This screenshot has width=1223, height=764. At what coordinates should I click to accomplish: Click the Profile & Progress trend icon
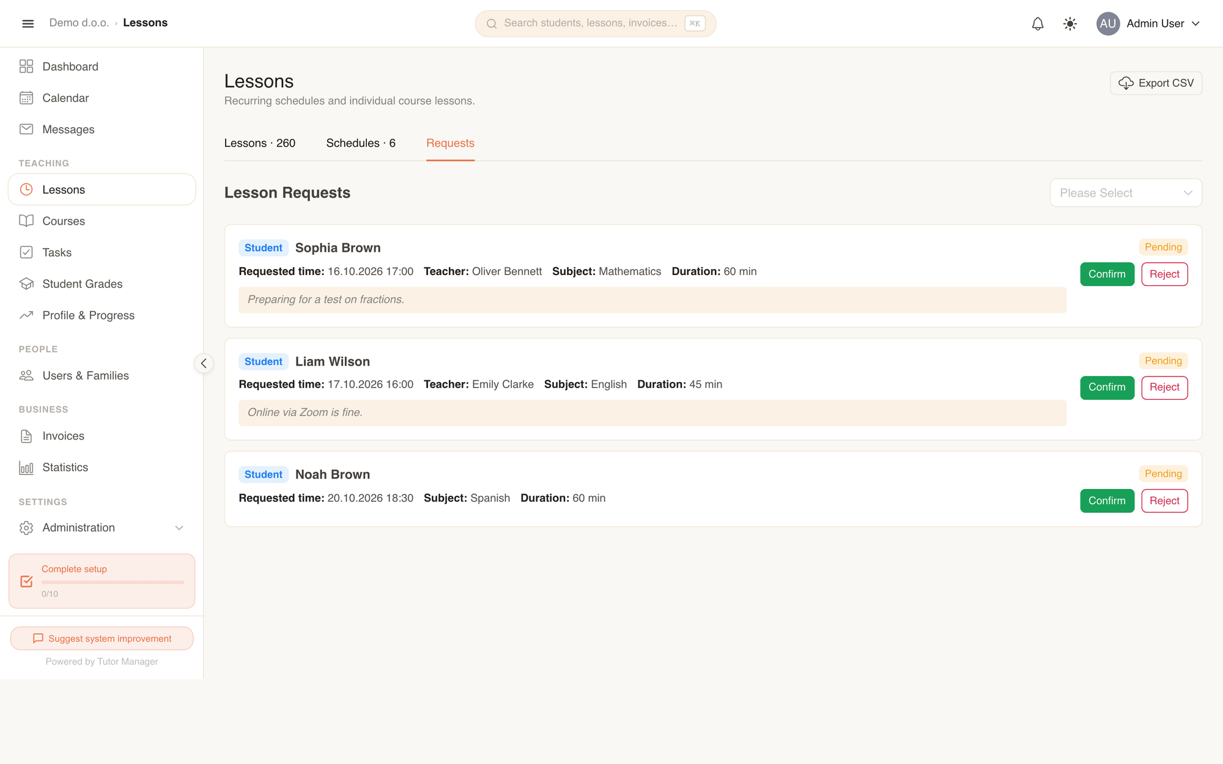coord(26,315)
